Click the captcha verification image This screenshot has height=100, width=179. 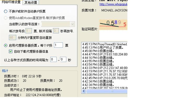tap(113, 25)
